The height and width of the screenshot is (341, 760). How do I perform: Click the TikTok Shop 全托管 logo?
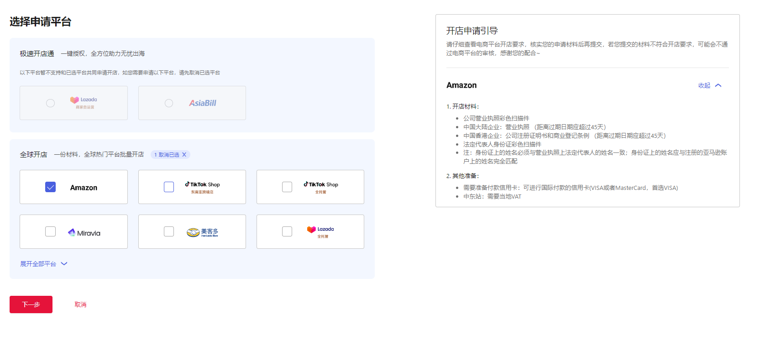321,187
